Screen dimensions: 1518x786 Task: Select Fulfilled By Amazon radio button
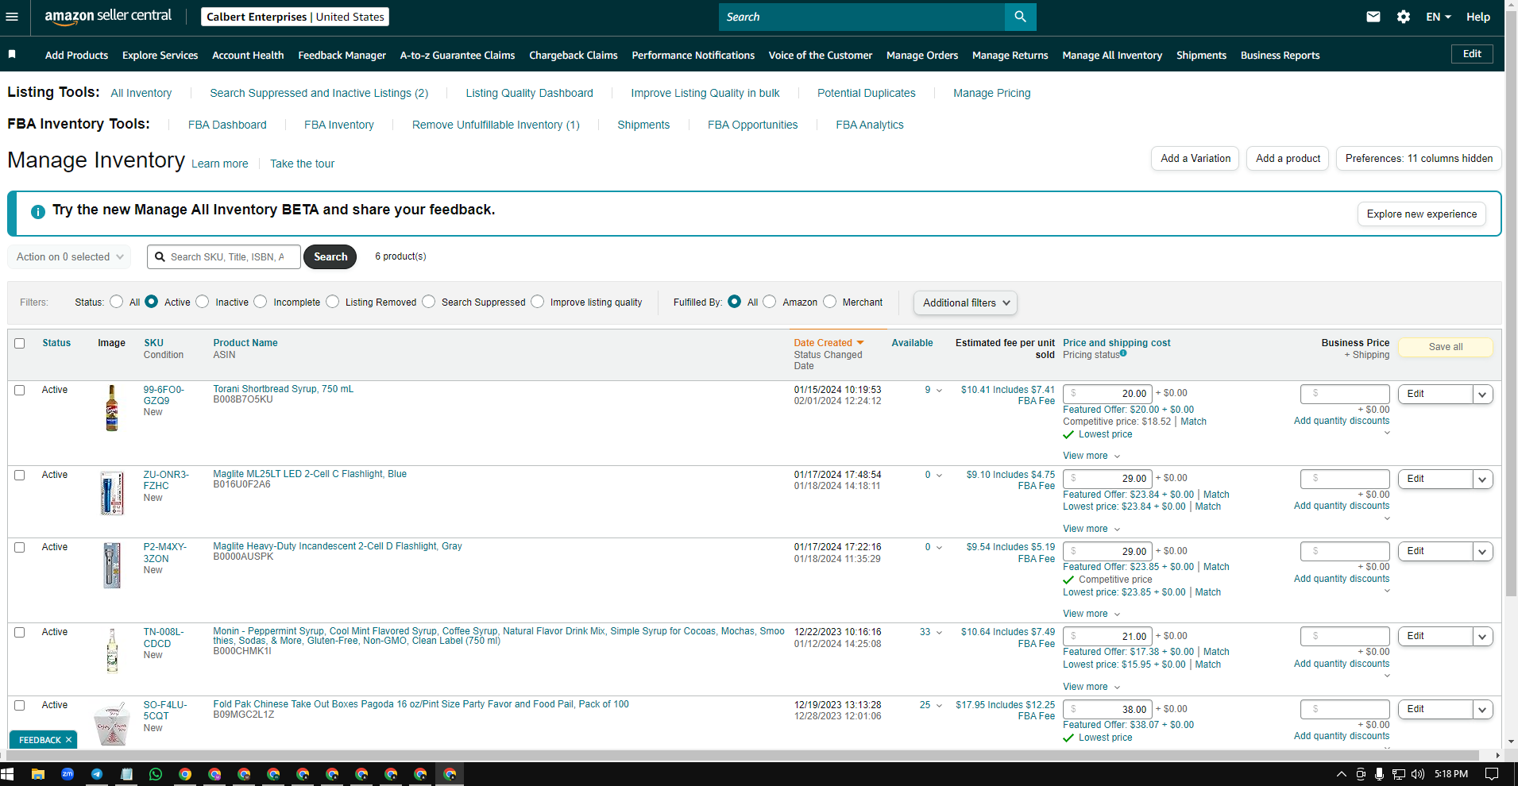pos(770,302)
